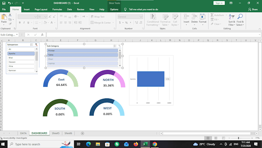Select Bilal in Salesperson slicer
Viewport: 262px width, 148px height.
coord(21,58)
